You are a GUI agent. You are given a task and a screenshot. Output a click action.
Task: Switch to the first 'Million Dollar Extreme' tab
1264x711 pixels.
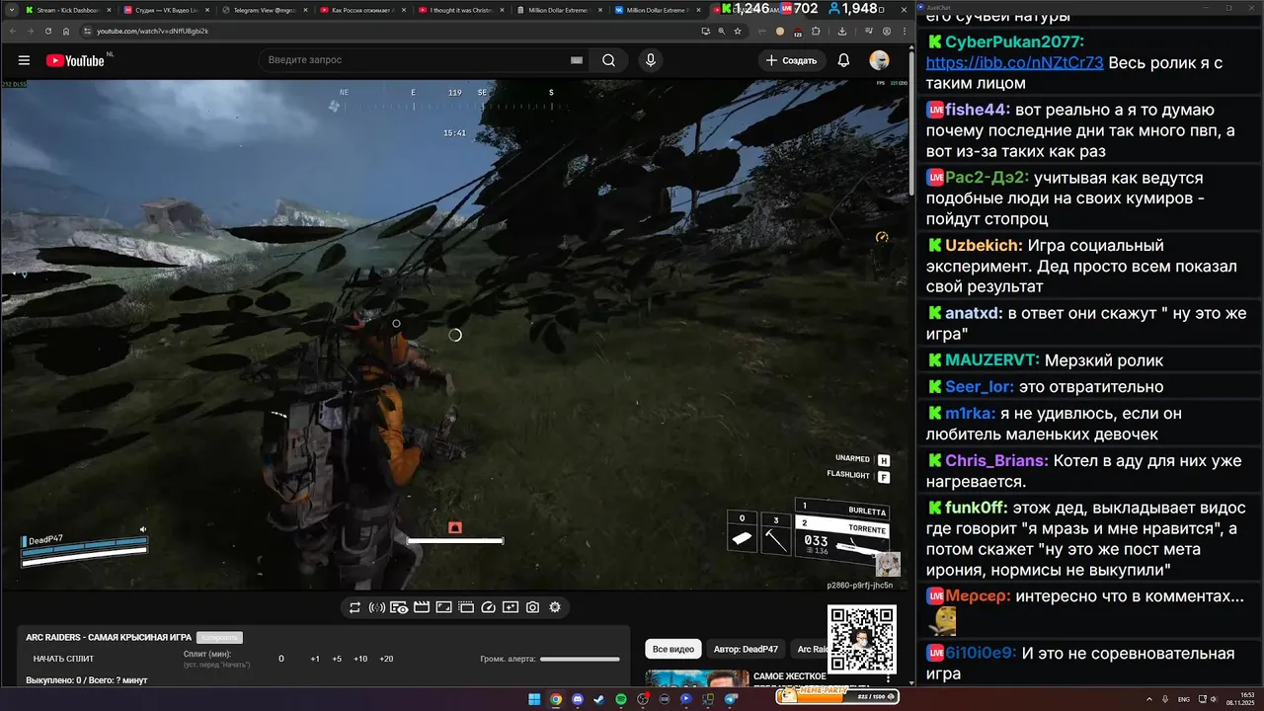tap(558, 10)
